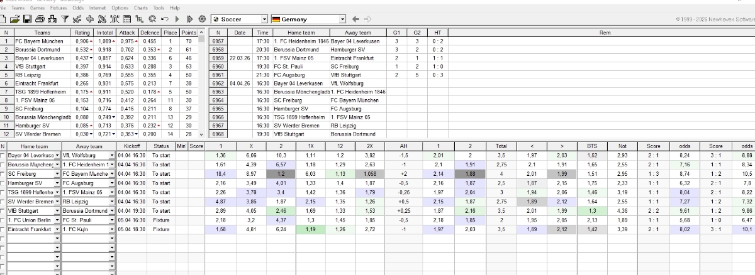Click the undo arrow toolbar icon
Image resolution: width=755 pixels, height=275 pixels.
click(x=165, y=19)
